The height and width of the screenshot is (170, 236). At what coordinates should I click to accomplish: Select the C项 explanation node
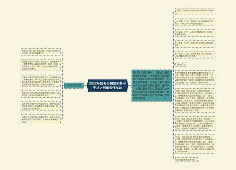click(x=195, y=124)
